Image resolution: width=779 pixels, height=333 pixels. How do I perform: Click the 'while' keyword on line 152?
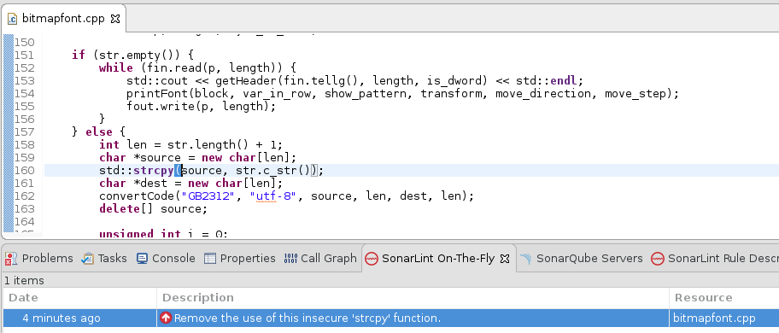point(116,67)
